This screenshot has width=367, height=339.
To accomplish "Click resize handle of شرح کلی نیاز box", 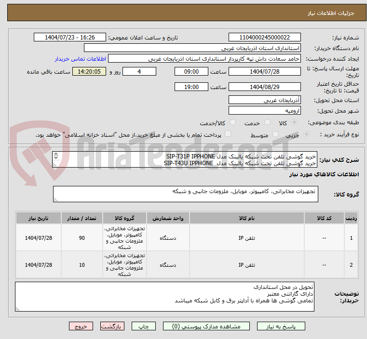I will tap(55, 165).
